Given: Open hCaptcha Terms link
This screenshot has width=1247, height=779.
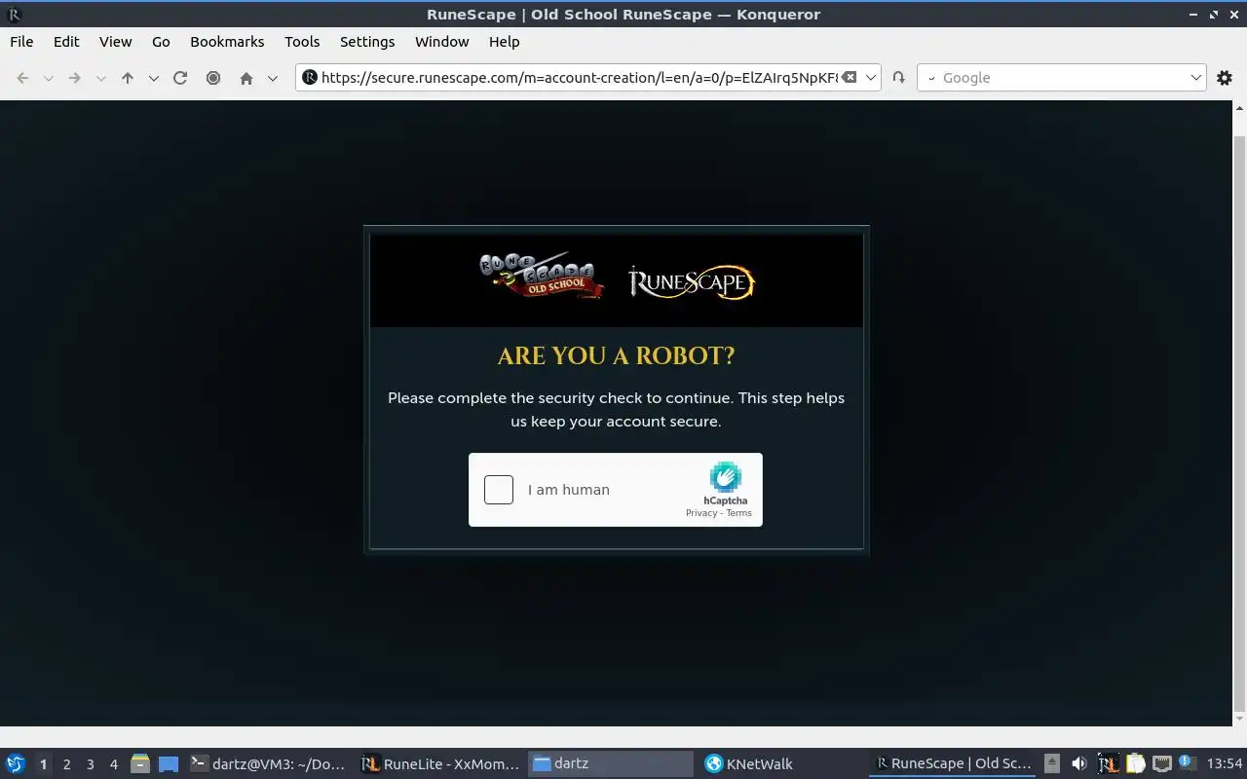Looking at the screenshot, I should 738,513.
